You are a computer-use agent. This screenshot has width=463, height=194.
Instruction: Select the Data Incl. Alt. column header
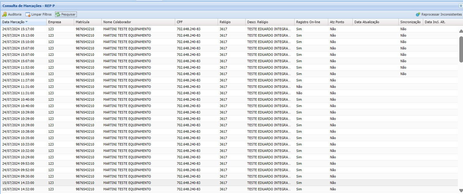point(441,22)
